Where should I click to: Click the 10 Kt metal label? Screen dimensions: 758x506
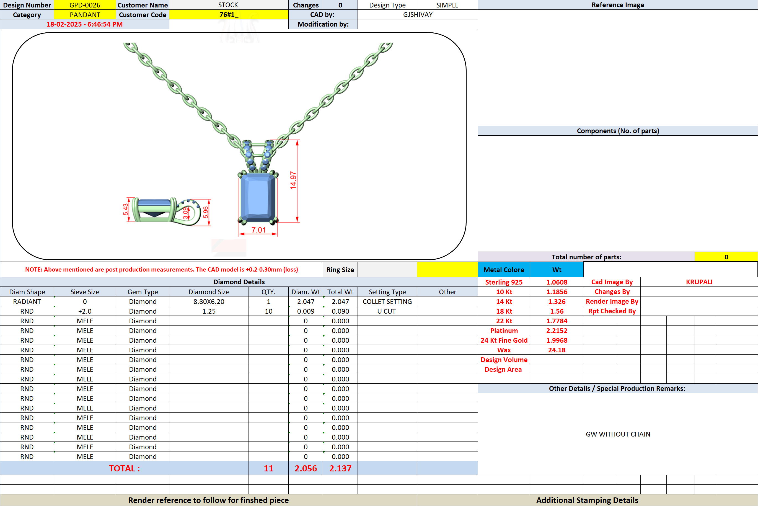(x=504, y=292)
